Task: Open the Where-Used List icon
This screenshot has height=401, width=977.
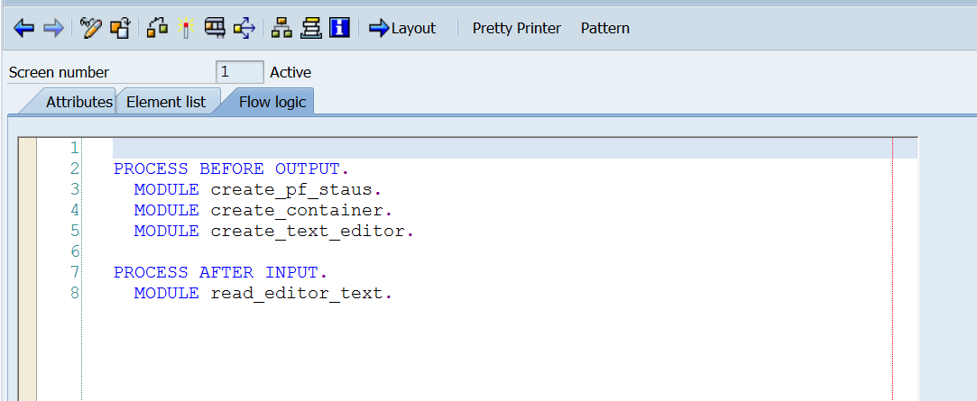Action: pyautogui.click(x=244, y=29)
